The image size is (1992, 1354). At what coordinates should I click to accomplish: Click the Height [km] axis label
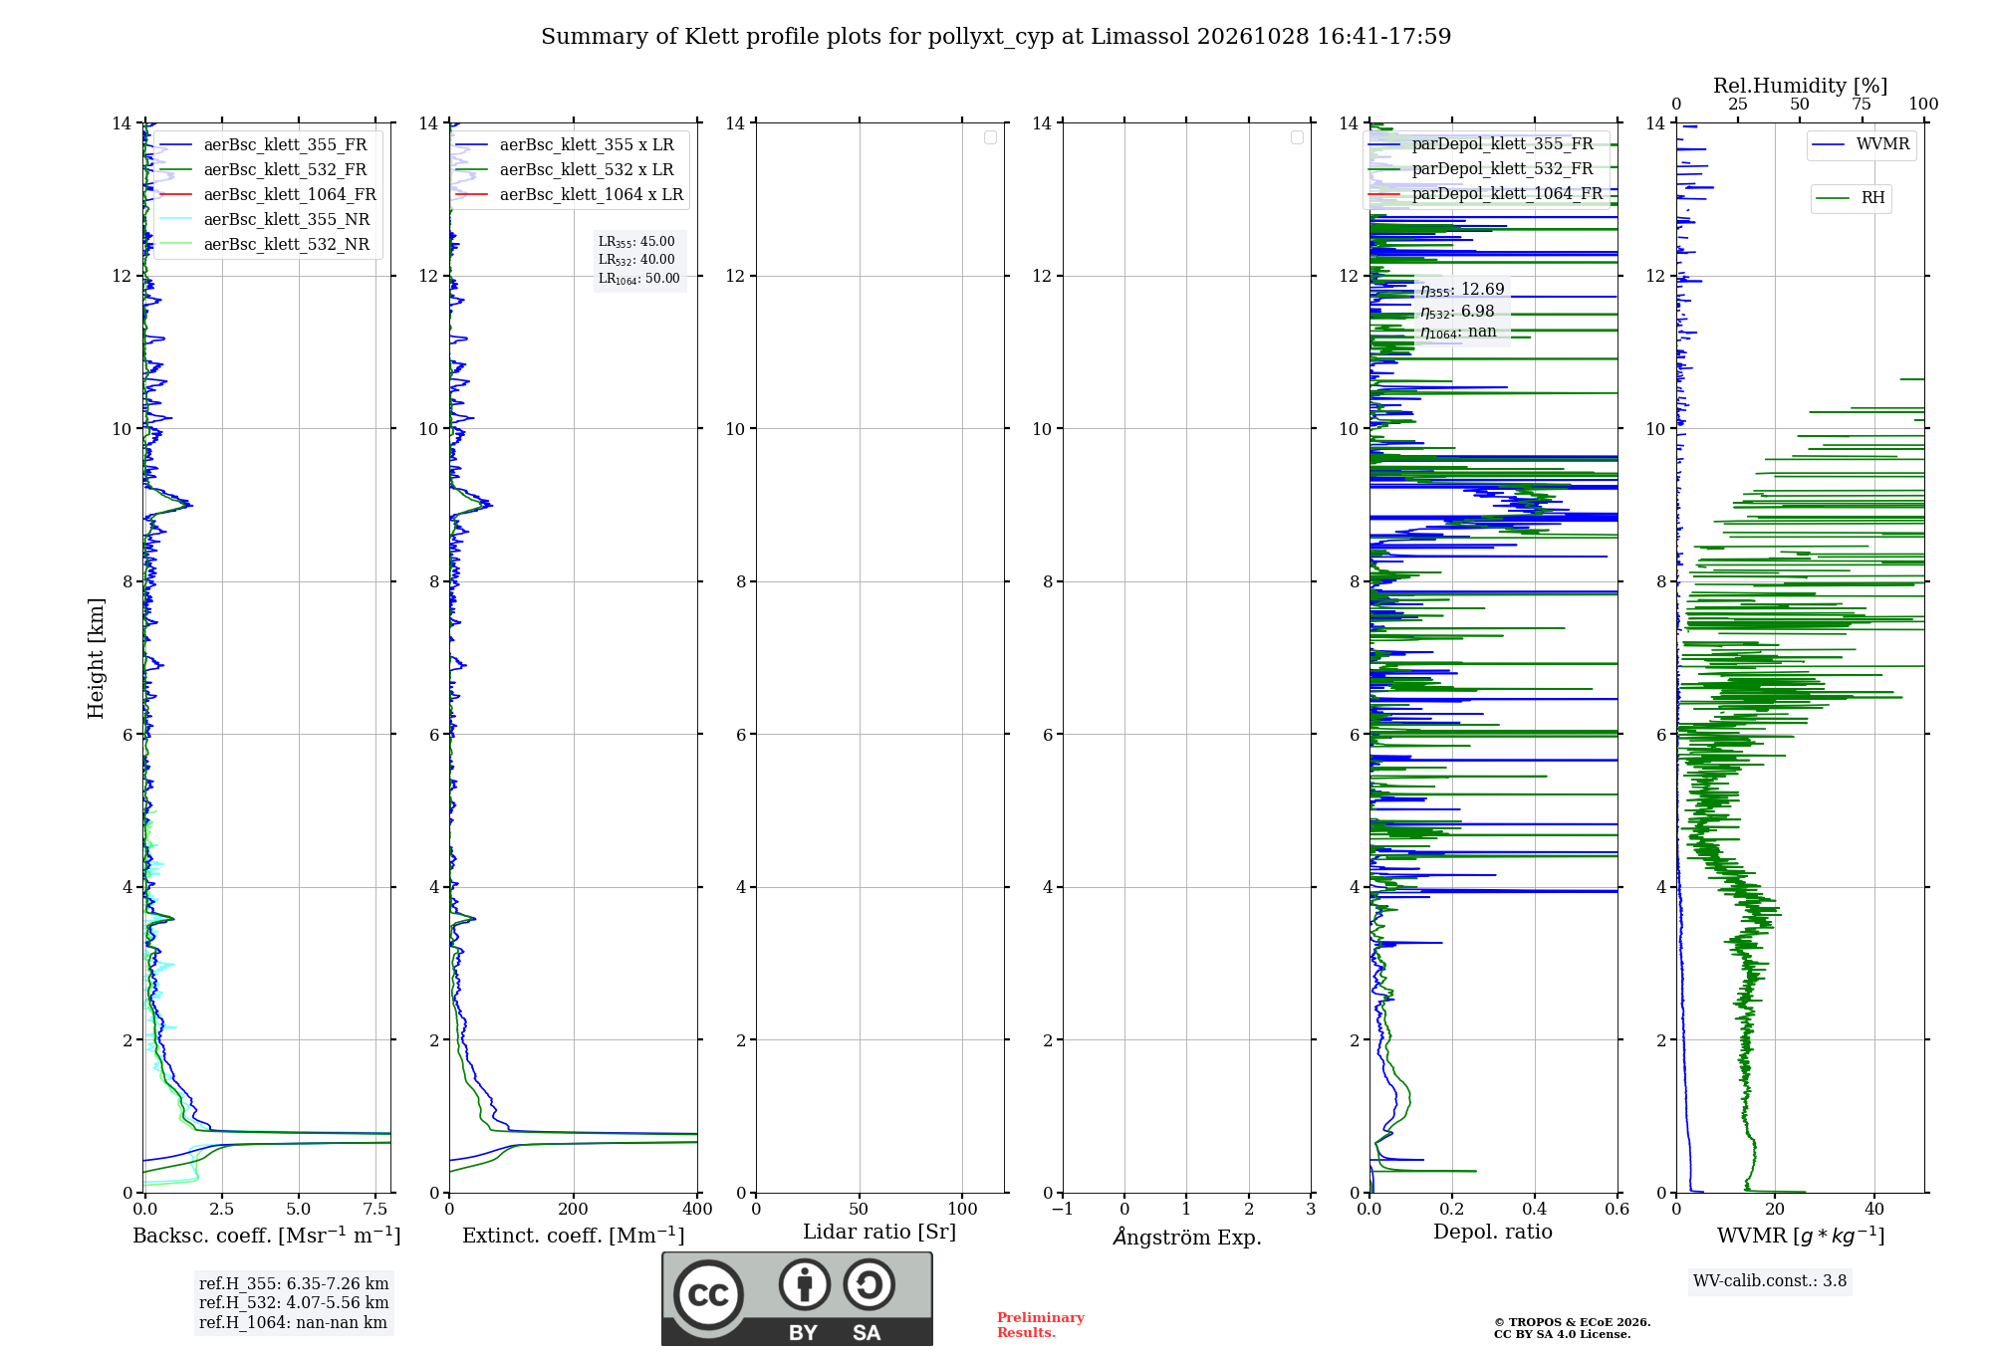point(96,658)
